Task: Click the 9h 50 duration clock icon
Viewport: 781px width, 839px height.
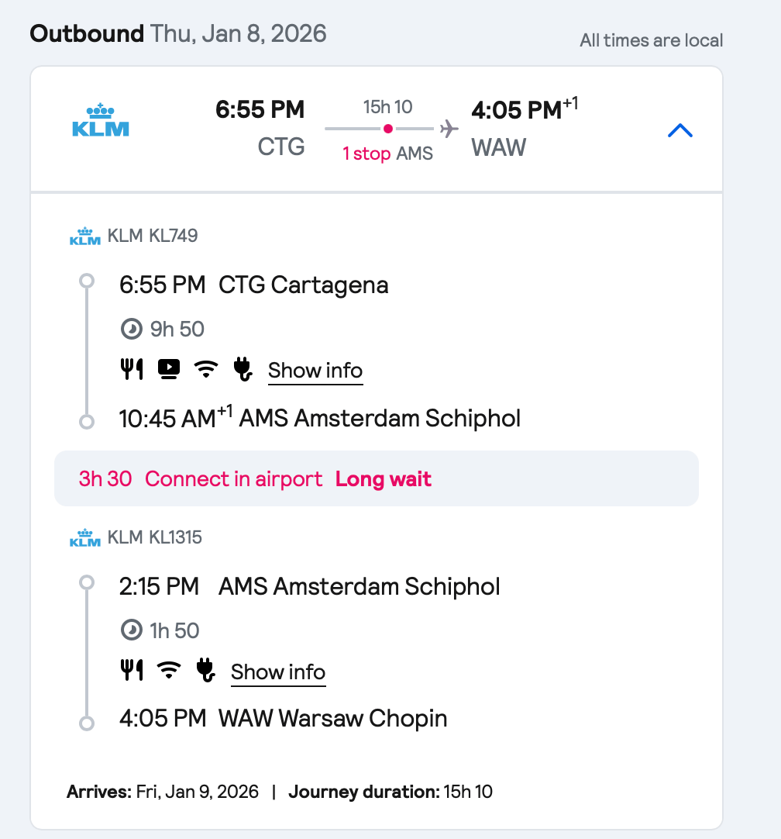Action: [x=132, y=330]
